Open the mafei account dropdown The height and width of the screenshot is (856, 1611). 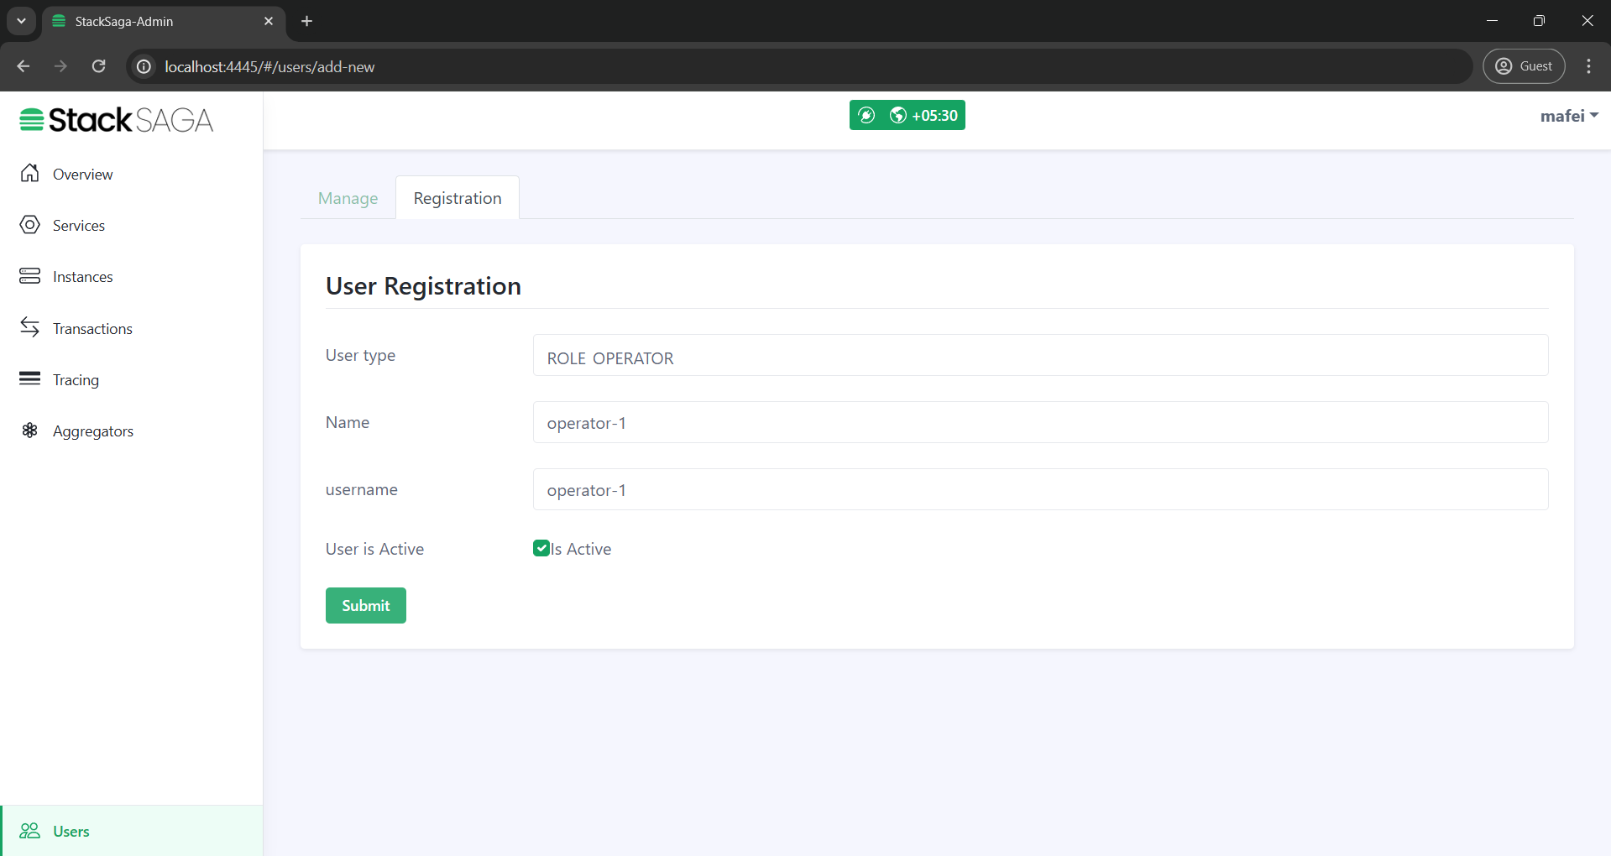1568,115
